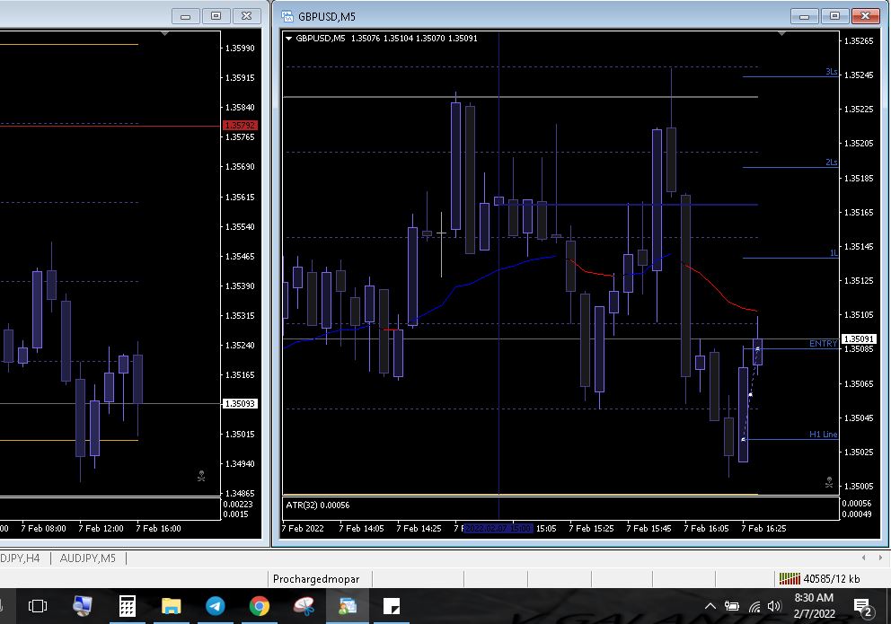Open the Calculator taskbar icon
Image resolution: width=891 pixels, height=624 pixels.
(128, 606)
